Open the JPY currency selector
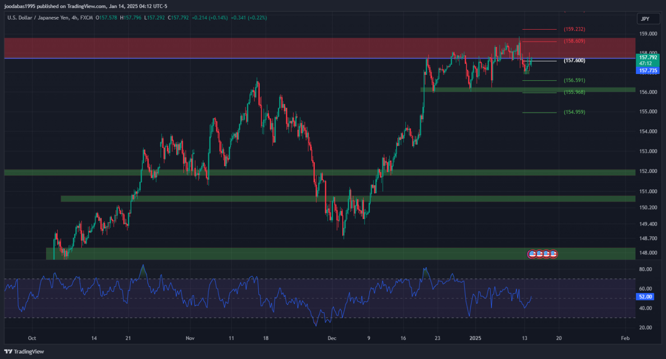The width and height of the screenshot is (666, 359). coord(645,19)
